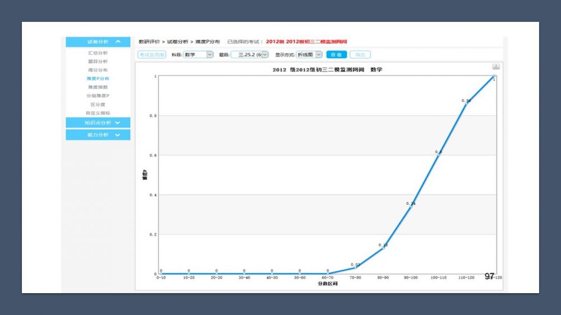The height and width of the screenshot is (315, 561).
Task: Select 汇总分析 in the sidebar
Action: point(98,53)
